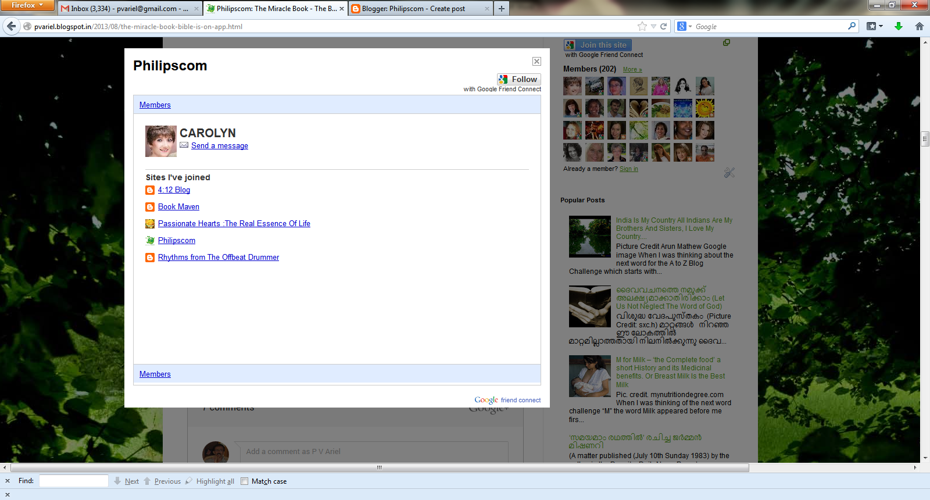This screenshot has height=500, width=930.
Task: Reload the page with the refresh icon
Action: pyautogui.click(x=663, y=26)
